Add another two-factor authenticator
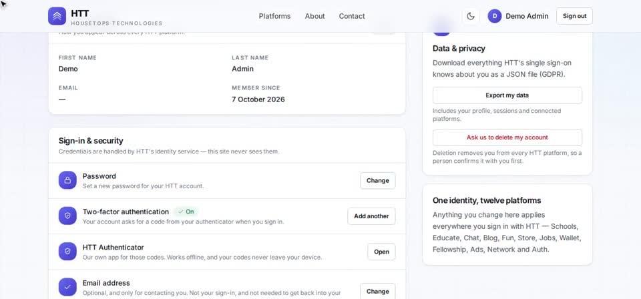The image size is (641, 299). coord(372,216)
